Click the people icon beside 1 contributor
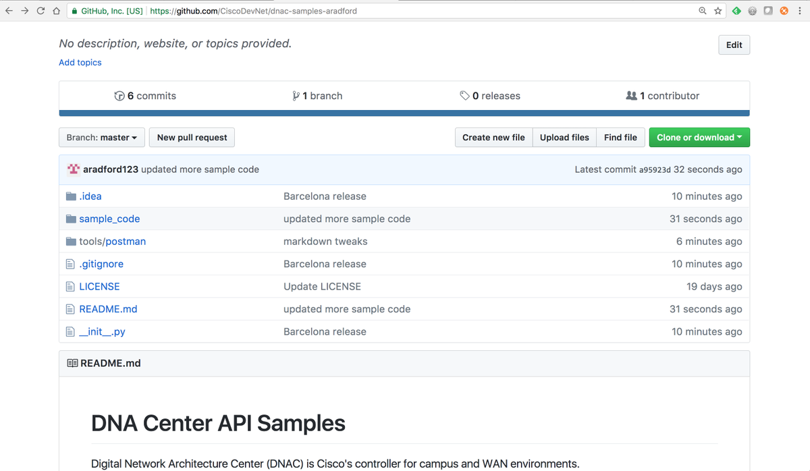 (631, 96)
